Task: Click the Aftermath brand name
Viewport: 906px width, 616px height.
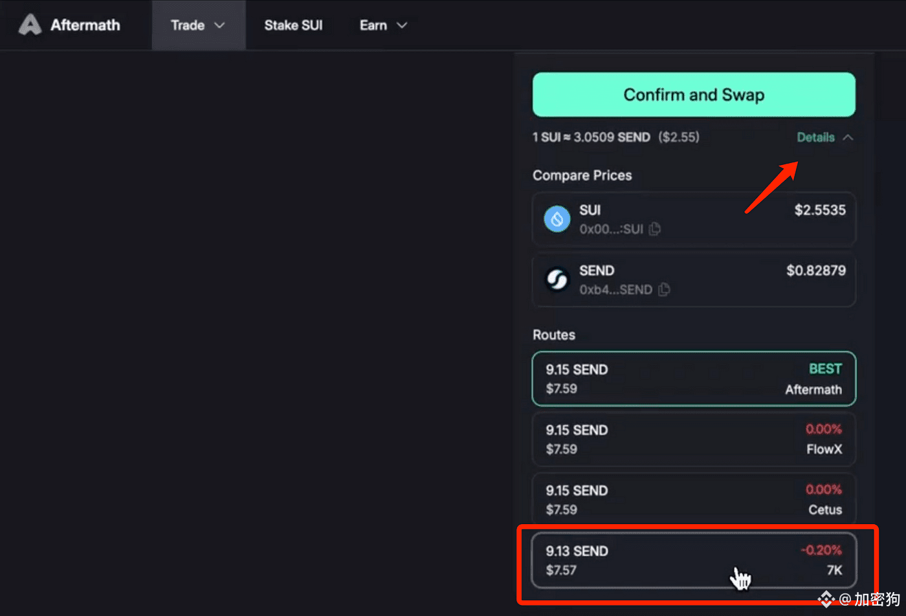Action: (x=85, y=25)
